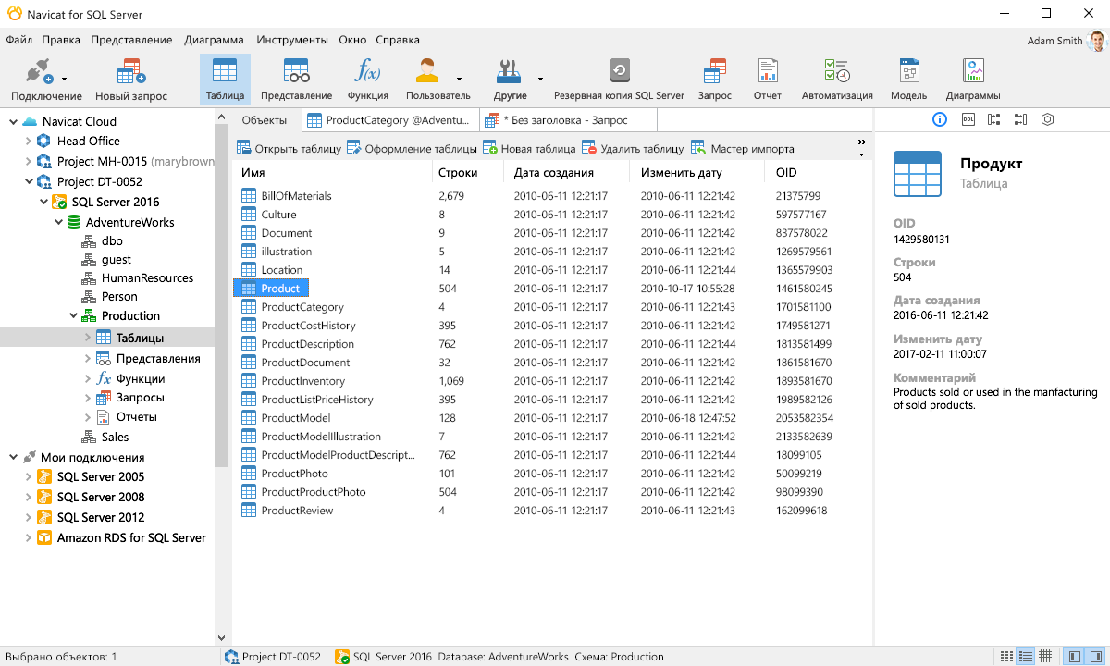The height and width of the screenshot is (666, 1110).
Task: Show the uses-objects dependency panel
Action: (x=994, y=119)
